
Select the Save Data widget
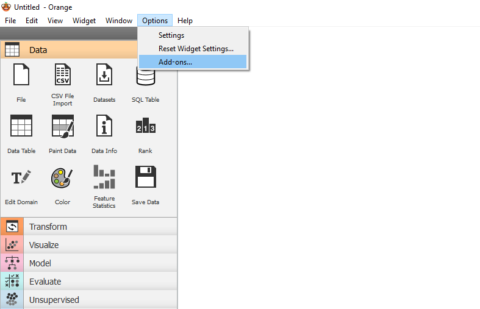145,177
